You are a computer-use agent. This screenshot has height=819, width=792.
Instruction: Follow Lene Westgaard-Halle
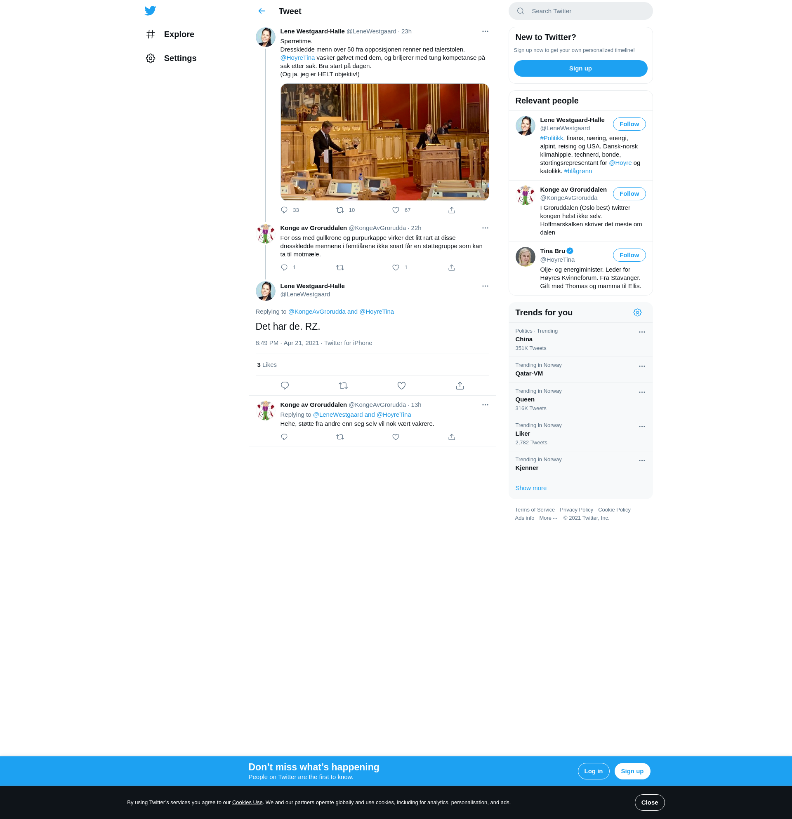coord(629,124)
